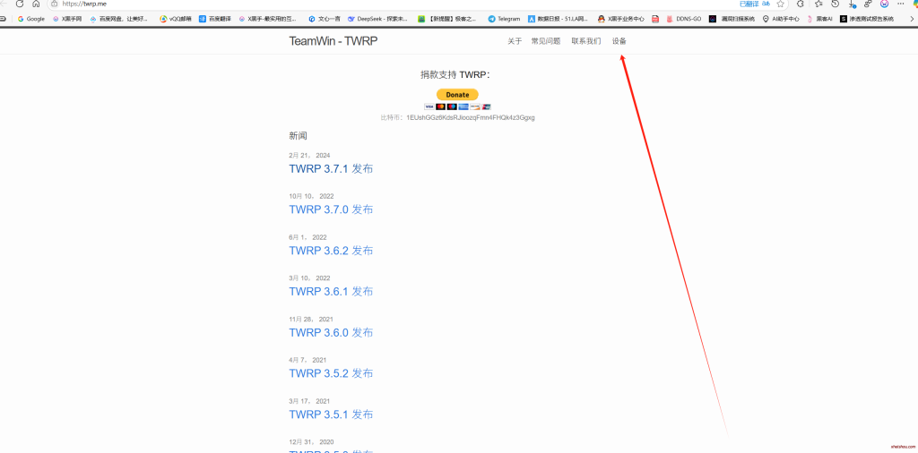Open the share/collaboration icon in toolbar
The image size is (918, 453).
(868, 4)
